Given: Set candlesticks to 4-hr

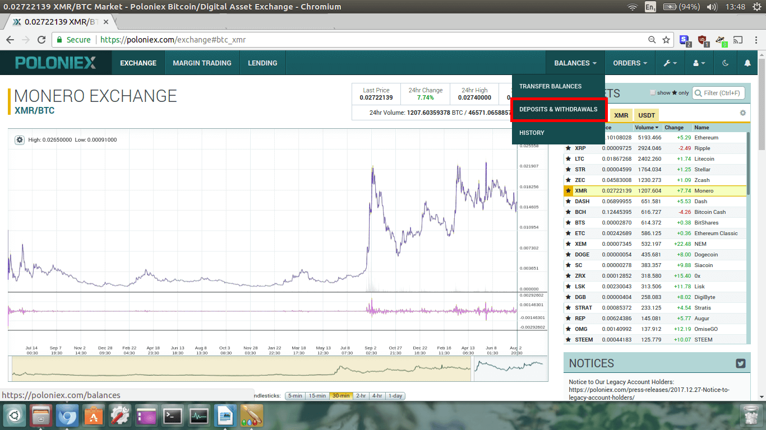Looking at the screenshot, I should [x=377, y=396].
